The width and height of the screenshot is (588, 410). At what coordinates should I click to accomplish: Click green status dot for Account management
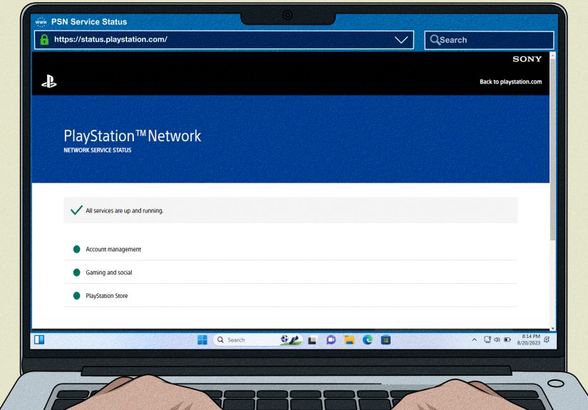point(76,249)
